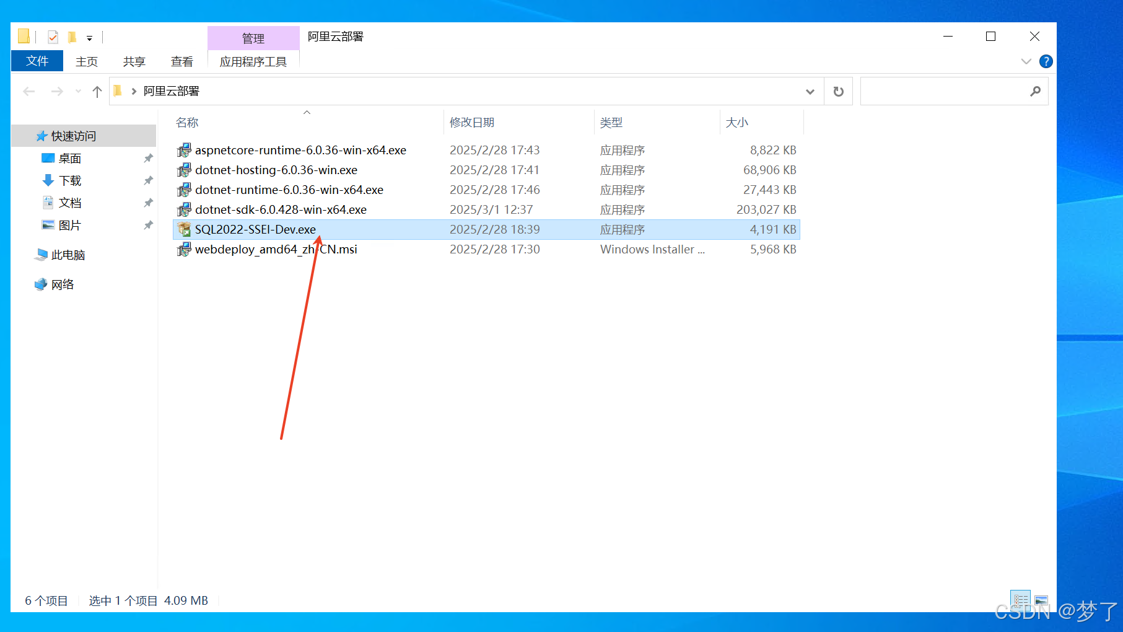Select the 管理 contextual tab
Screen dimensions: 1123x632
253,38
